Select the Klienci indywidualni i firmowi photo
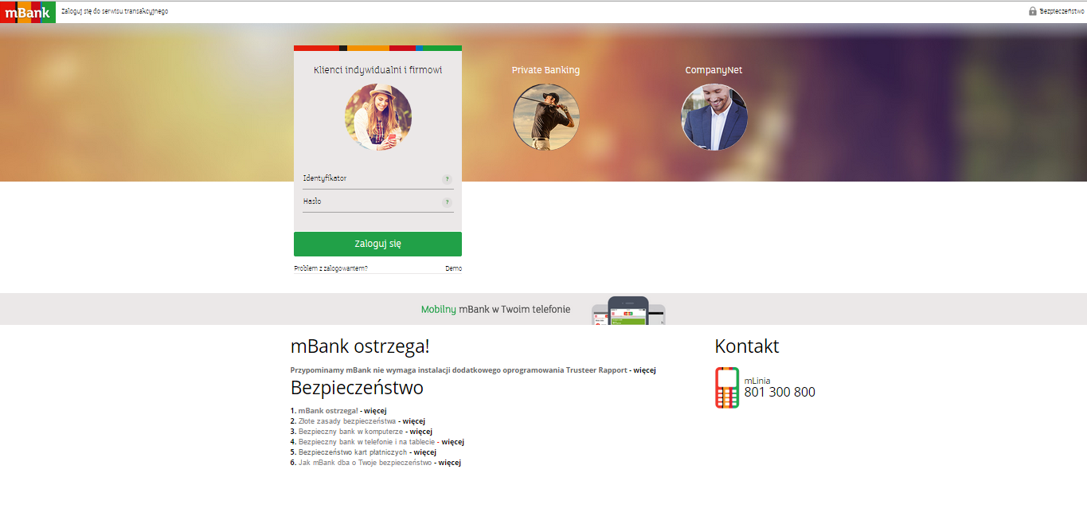The width and height of the screenshot is (1087, 528). click(378, 117)
